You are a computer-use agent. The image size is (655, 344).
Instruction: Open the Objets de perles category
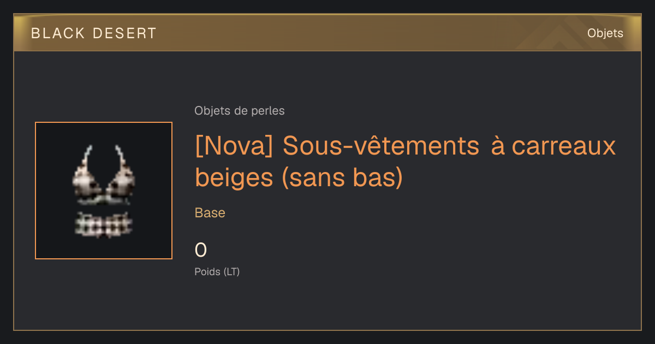point(239,111)
